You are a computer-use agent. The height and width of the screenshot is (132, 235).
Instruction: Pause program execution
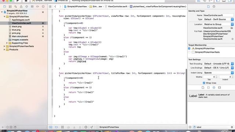click(x=62, y=127)
